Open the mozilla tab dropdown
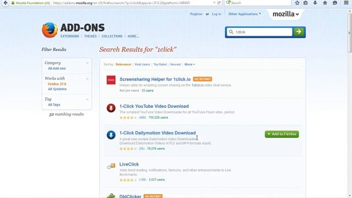The height and width of the screenshot is (198, 352). pos(285,14)
